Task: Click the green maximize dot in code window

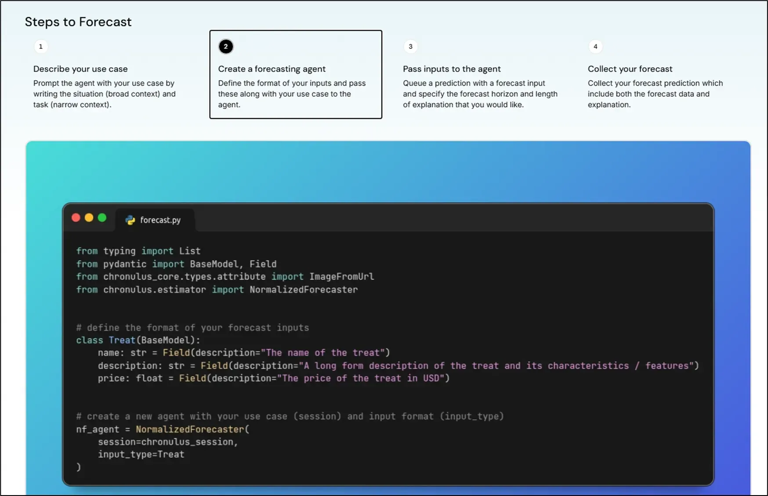Action: coord(102,218)
